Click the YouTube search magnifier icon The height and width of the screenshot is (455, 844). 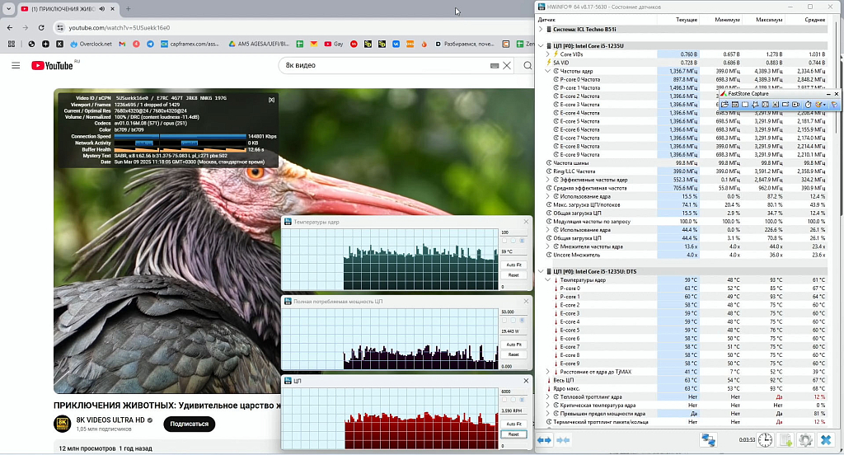point(528,65)
